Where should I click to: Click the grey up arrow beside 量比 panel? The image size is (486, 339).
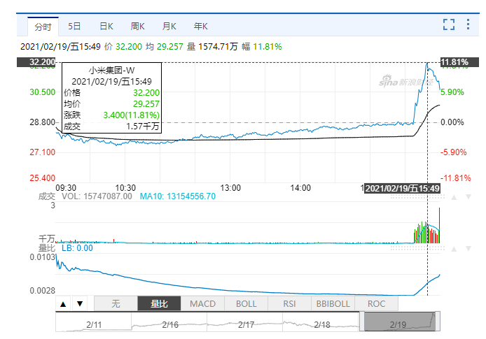coord(454,249)
